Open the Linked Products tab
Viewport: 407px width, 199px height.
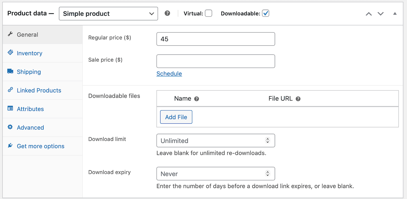(39, 90)
